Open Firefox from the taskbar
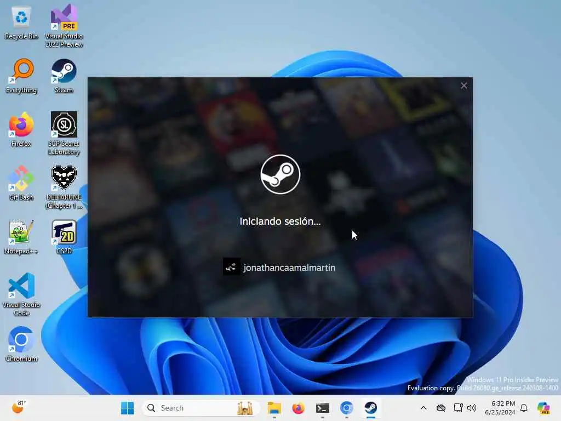The image size is (561, 421). coord(298,408)
